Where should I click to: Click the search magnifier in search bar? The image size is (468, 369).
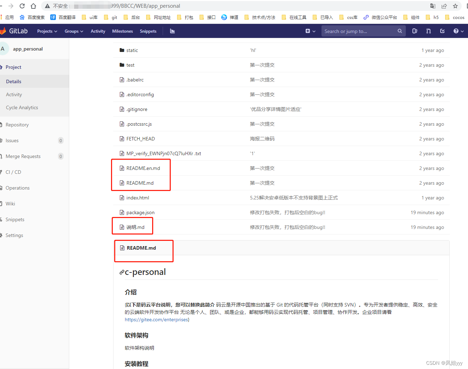point(399,31)
